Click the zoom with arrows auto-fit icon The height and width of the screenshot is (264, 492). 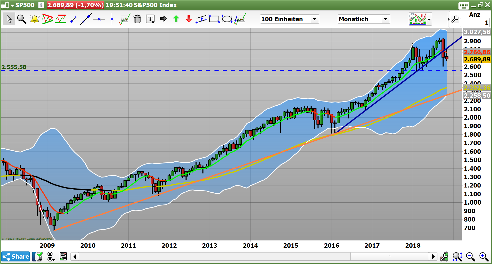coord(457,257)
